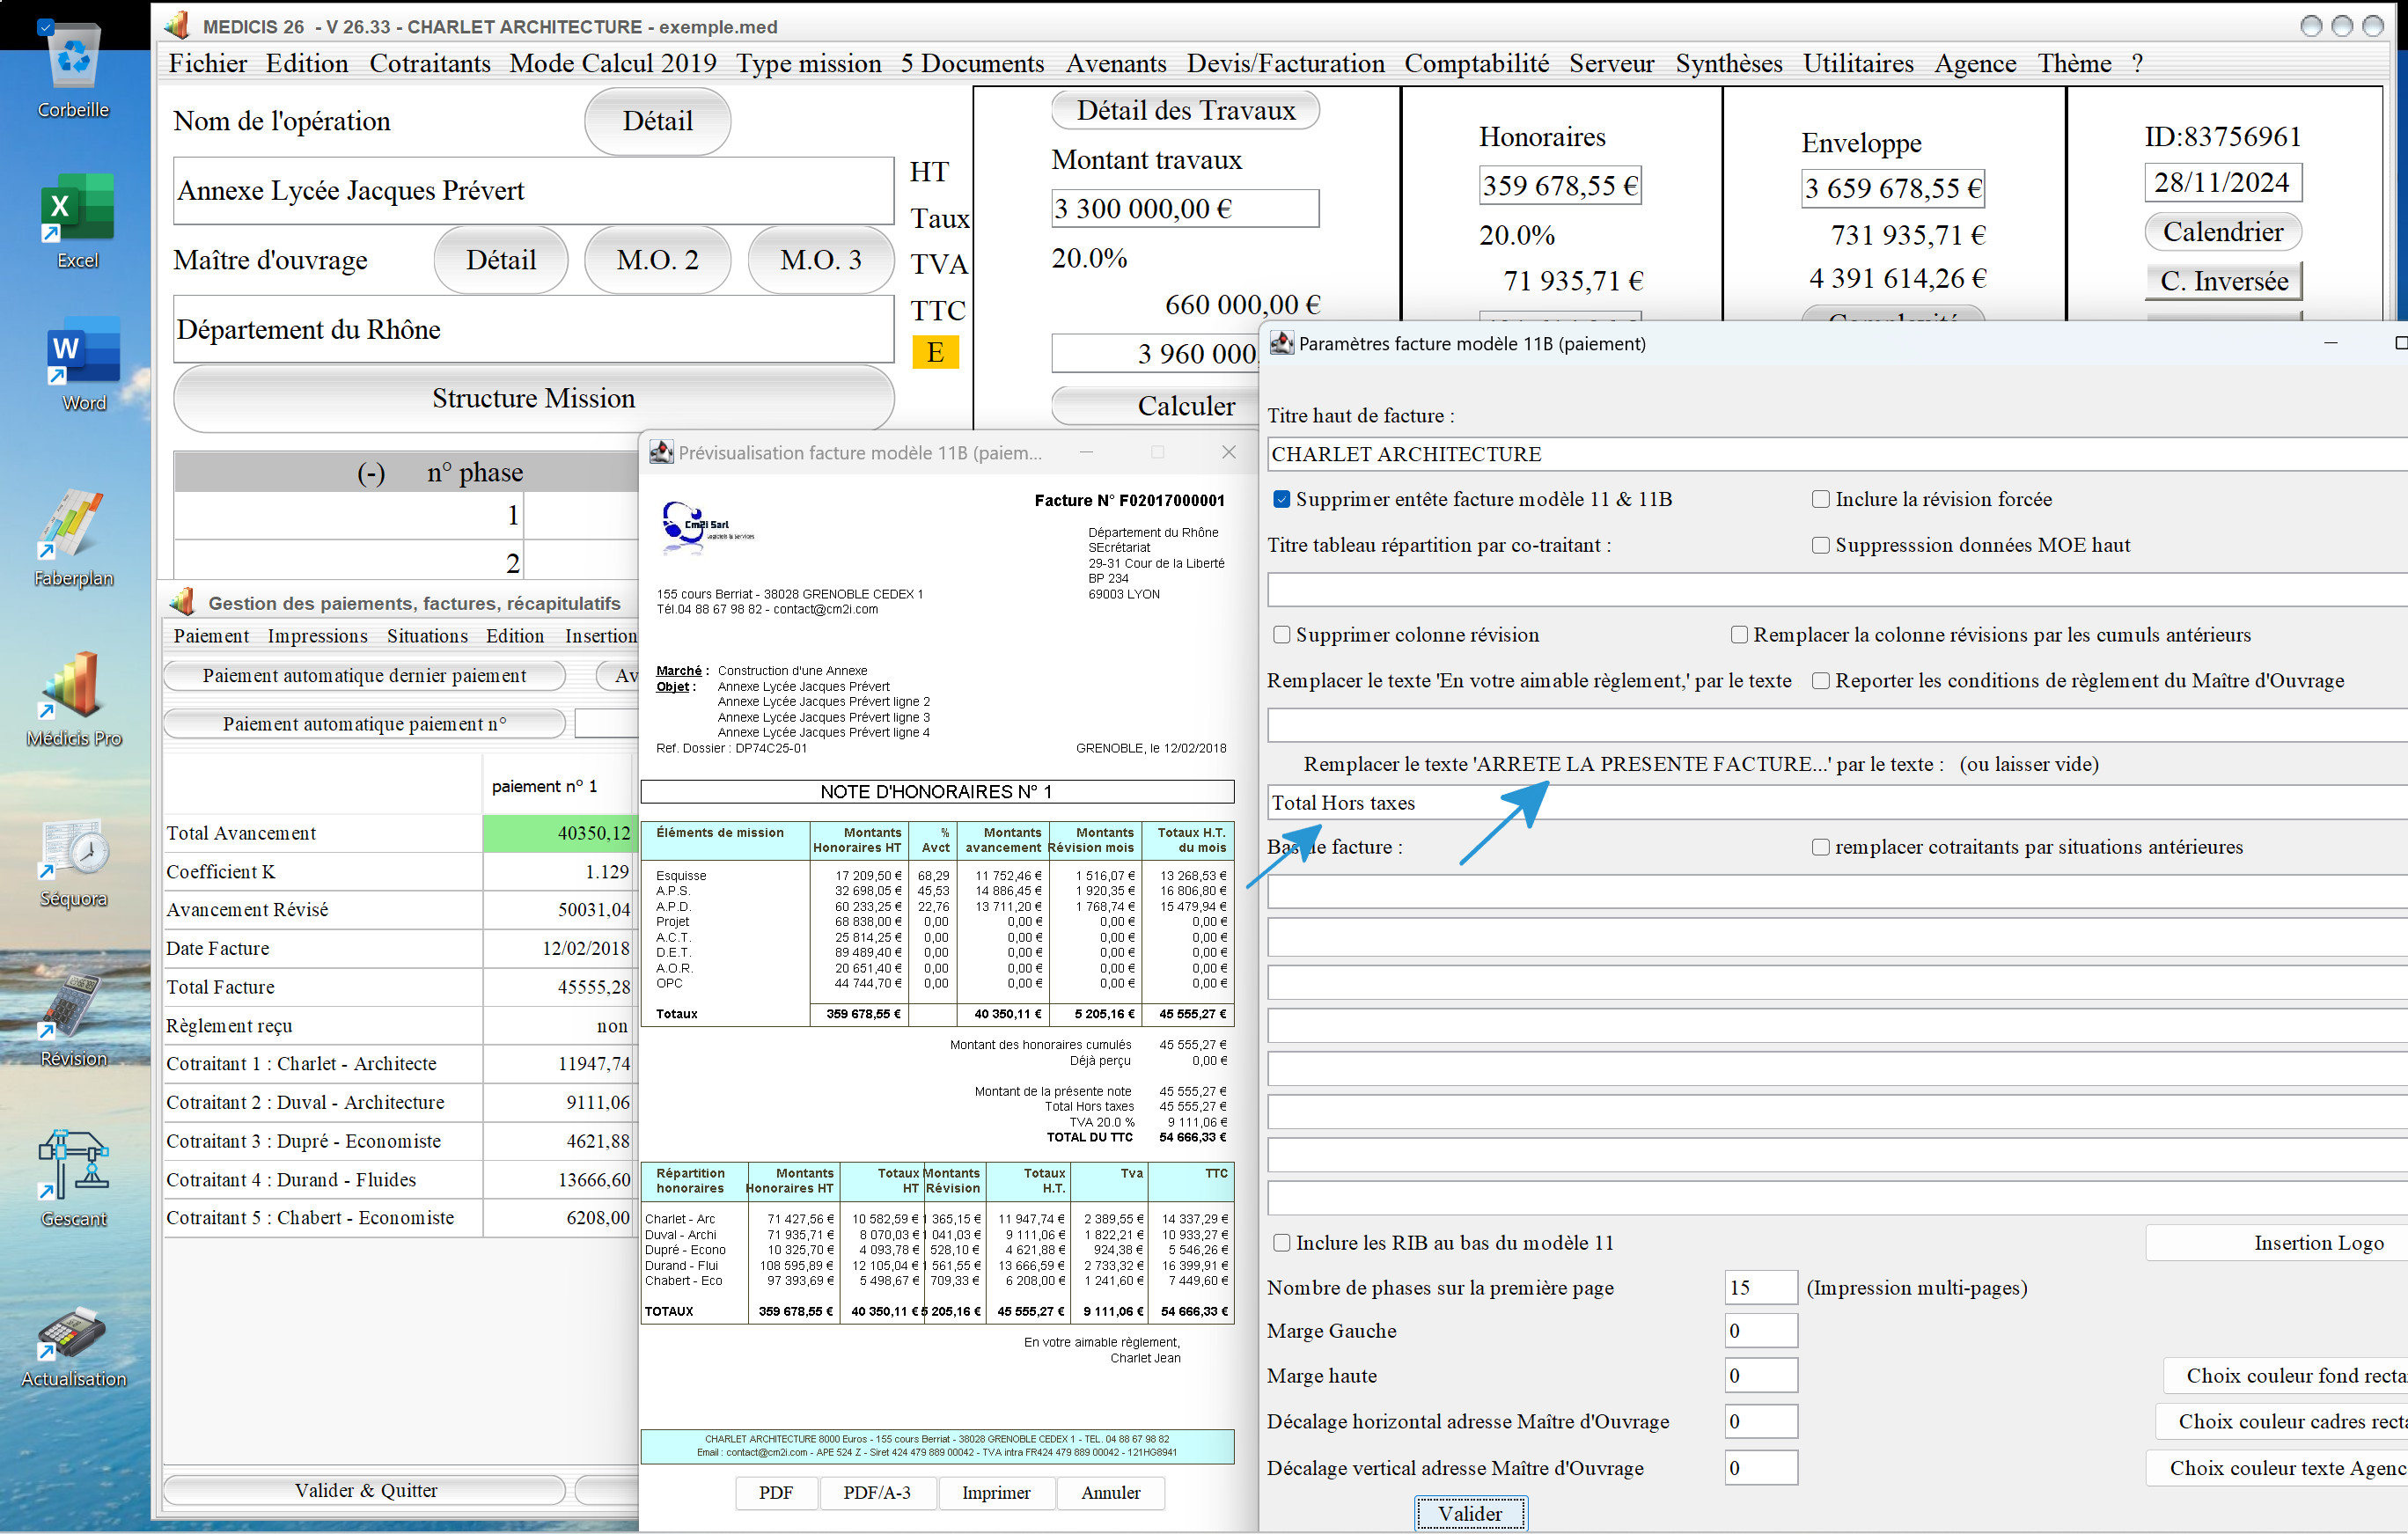
Task: Open the Synthèses menu
Action: 1728,63
